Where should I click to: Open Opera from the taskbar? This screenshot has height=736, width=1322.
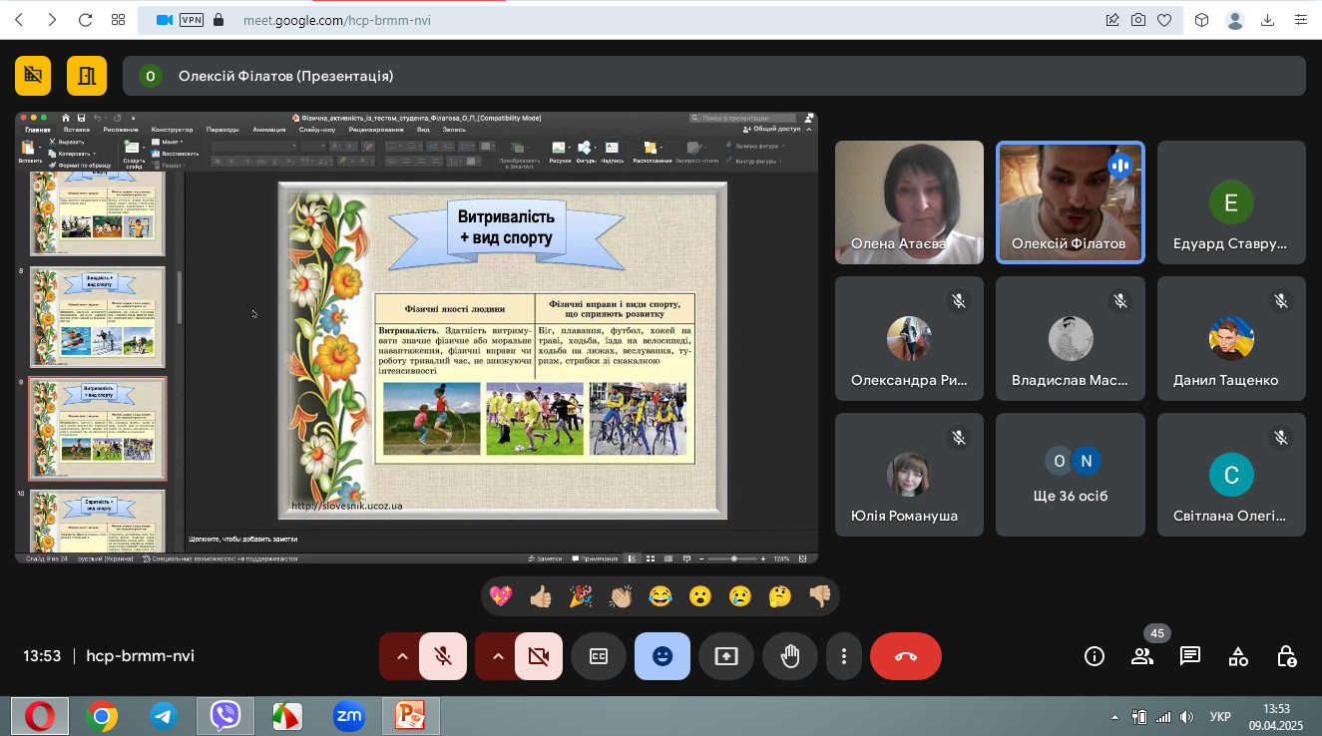click(x=40, y=716)
